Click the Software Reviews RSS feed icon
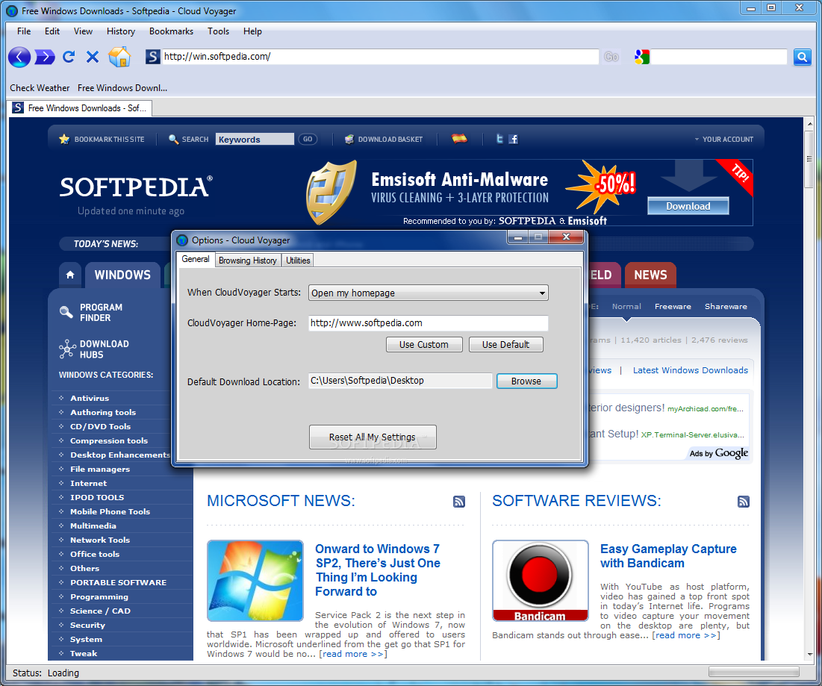Image resolution: width=822 pixels, height=686 pixels. tap(744, 502)
